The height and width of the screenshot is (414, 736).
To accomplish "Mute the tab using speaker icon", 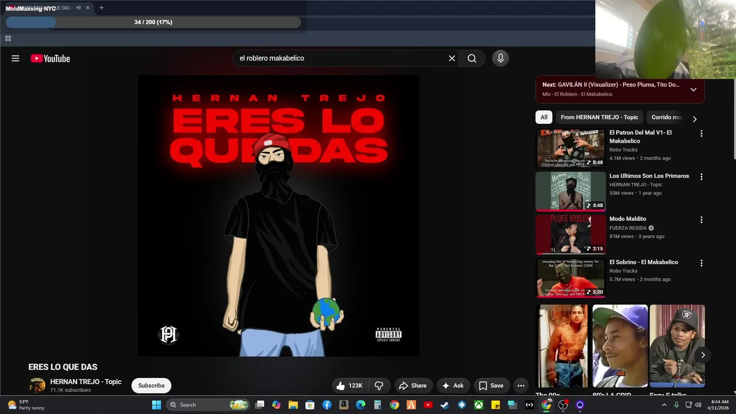I will coord(78,7).
